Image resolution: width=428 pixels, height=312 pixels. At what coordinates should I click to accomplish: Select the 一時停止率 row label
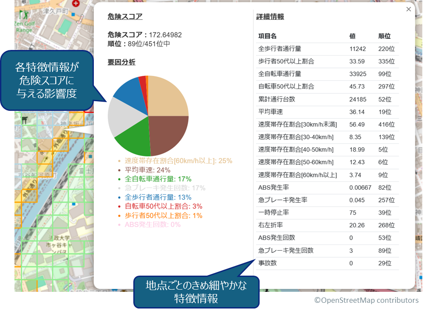tap(274, 213)
